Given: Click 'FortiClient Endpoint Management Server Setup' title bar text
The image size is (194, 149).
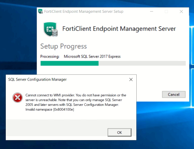Looking at the screenshot, I should click(x=84, y=12).
